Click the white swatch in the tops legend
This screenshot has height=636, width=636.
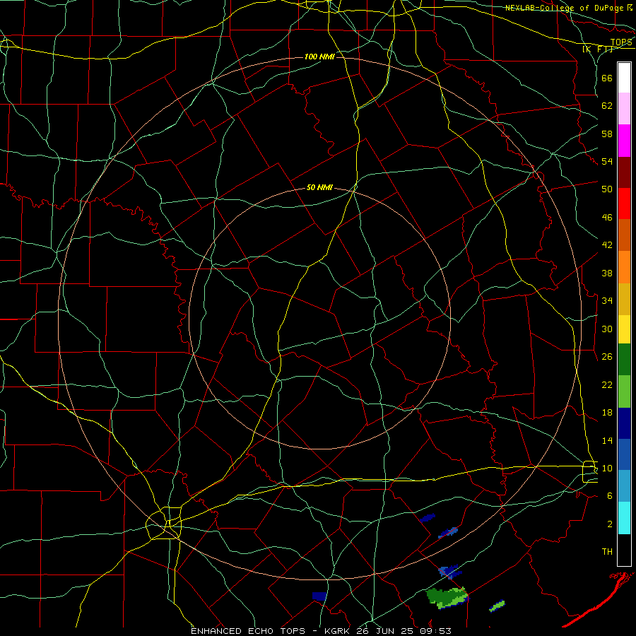coord(624,78)
